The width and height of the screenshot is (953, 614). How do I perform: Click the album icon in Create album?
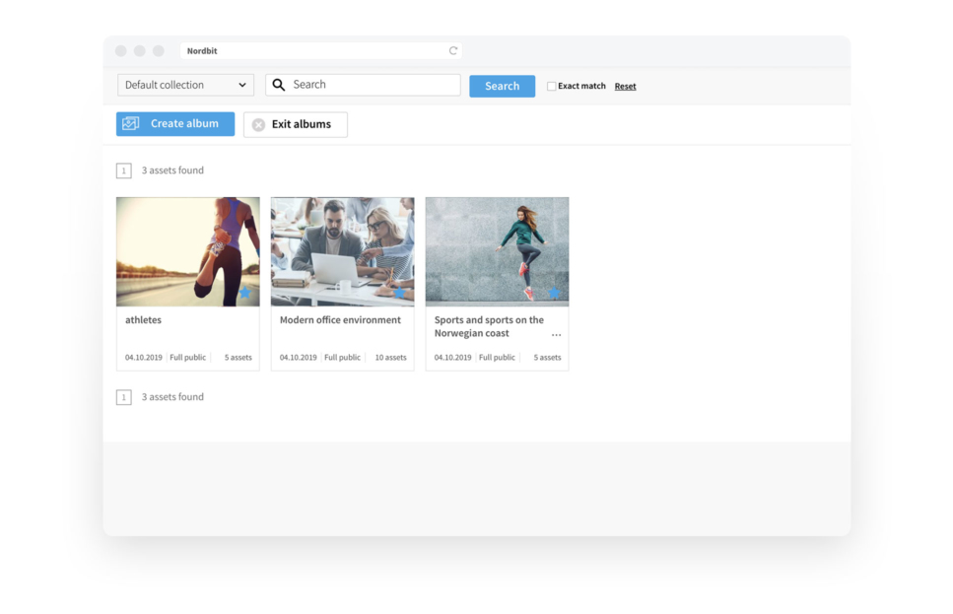[131, 124]
